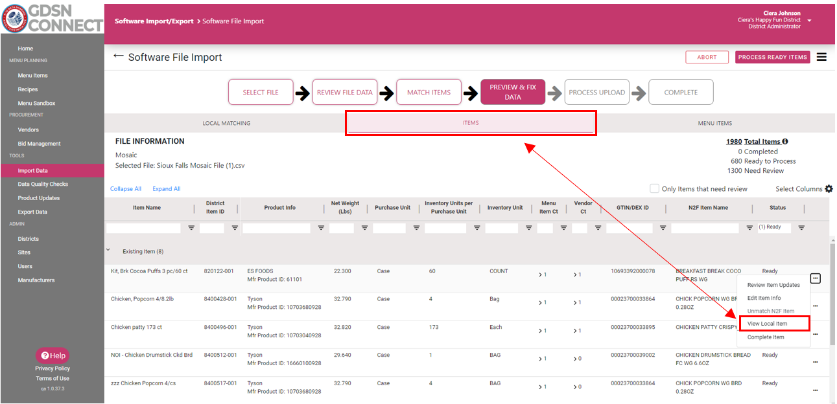
Task: Click the Item Name filter input field
Action: 144,228
